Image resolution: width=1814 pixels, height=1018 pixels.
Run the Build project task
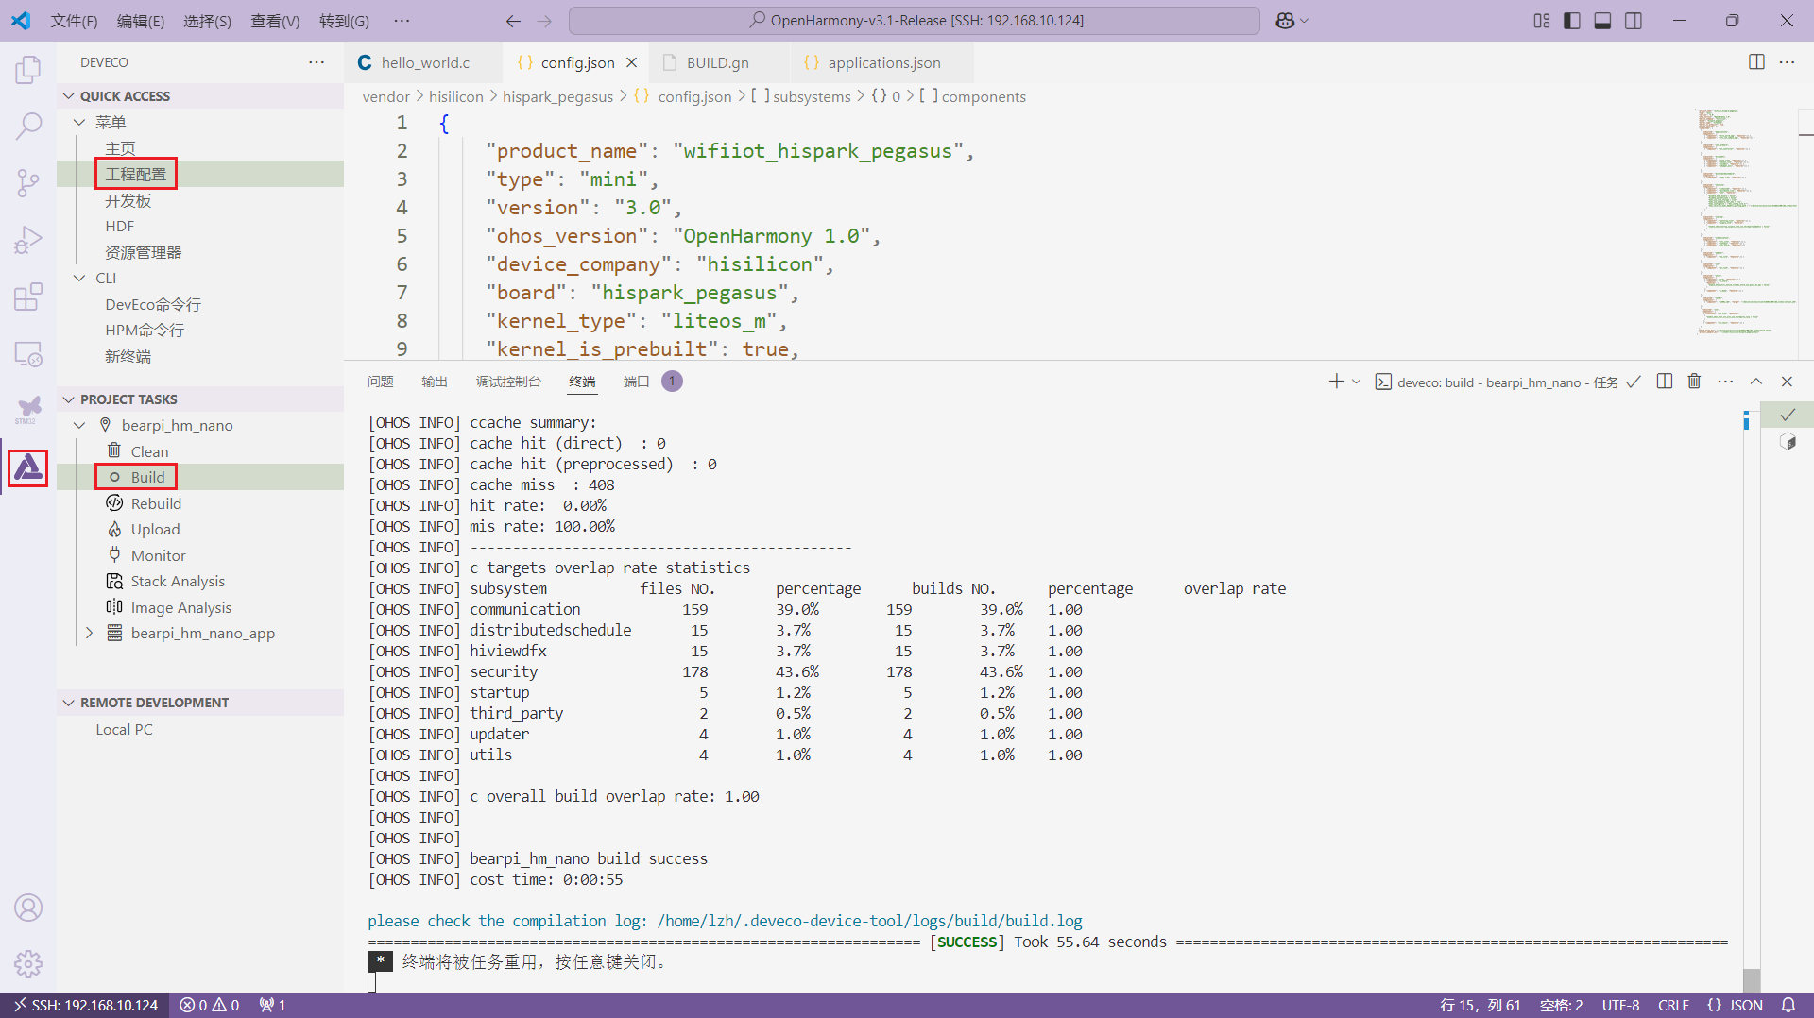pyautogui.click(x=147, y=478)
